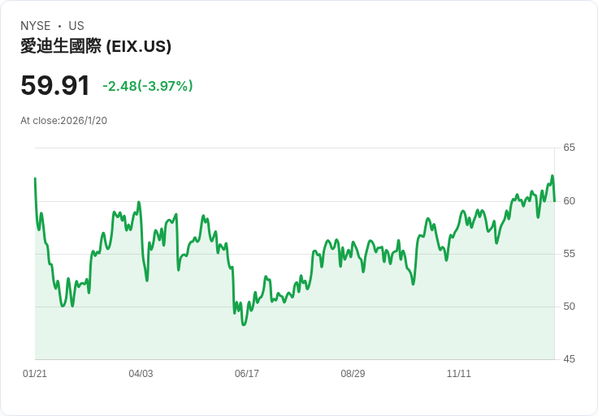Pick the 08/29 date on x-axis
Viewport: 598px width, 416px height.
(x=353, y=374)
